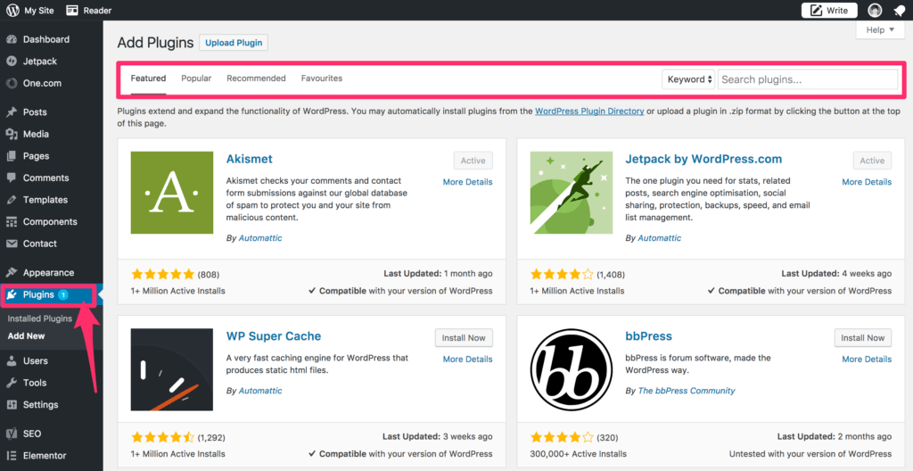This screenshot has height=471, width=913.
Task: Click the Upload Plugin button
Action: click(234, 43)
